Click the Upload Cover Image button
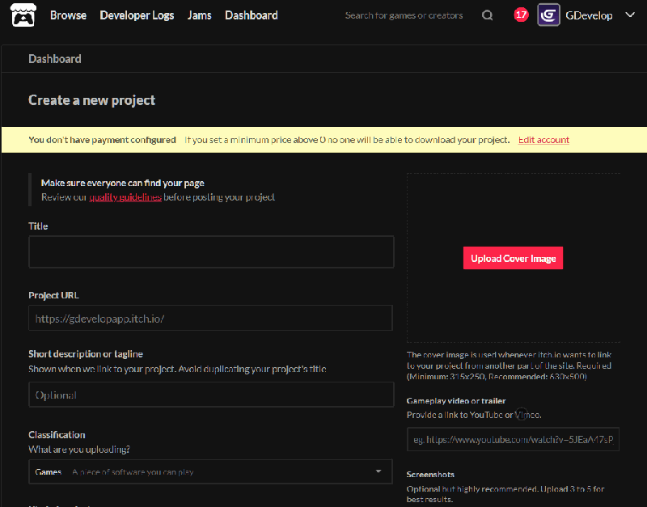 pos(513,257)
